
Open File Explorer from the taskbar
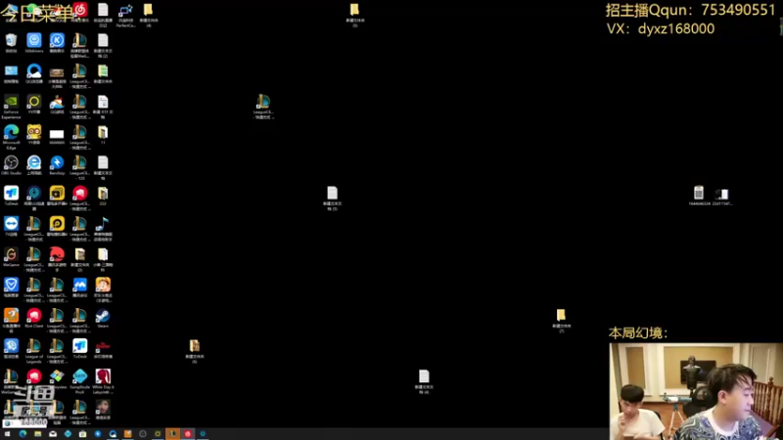[37, 434]
